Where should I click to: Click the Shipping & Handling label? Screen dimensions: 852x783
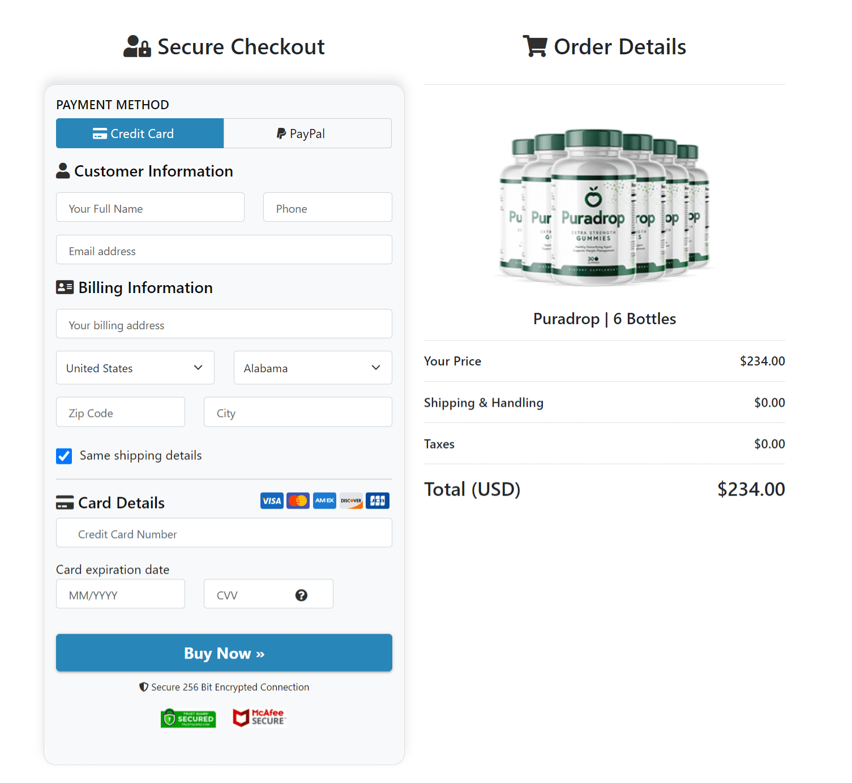483,403
